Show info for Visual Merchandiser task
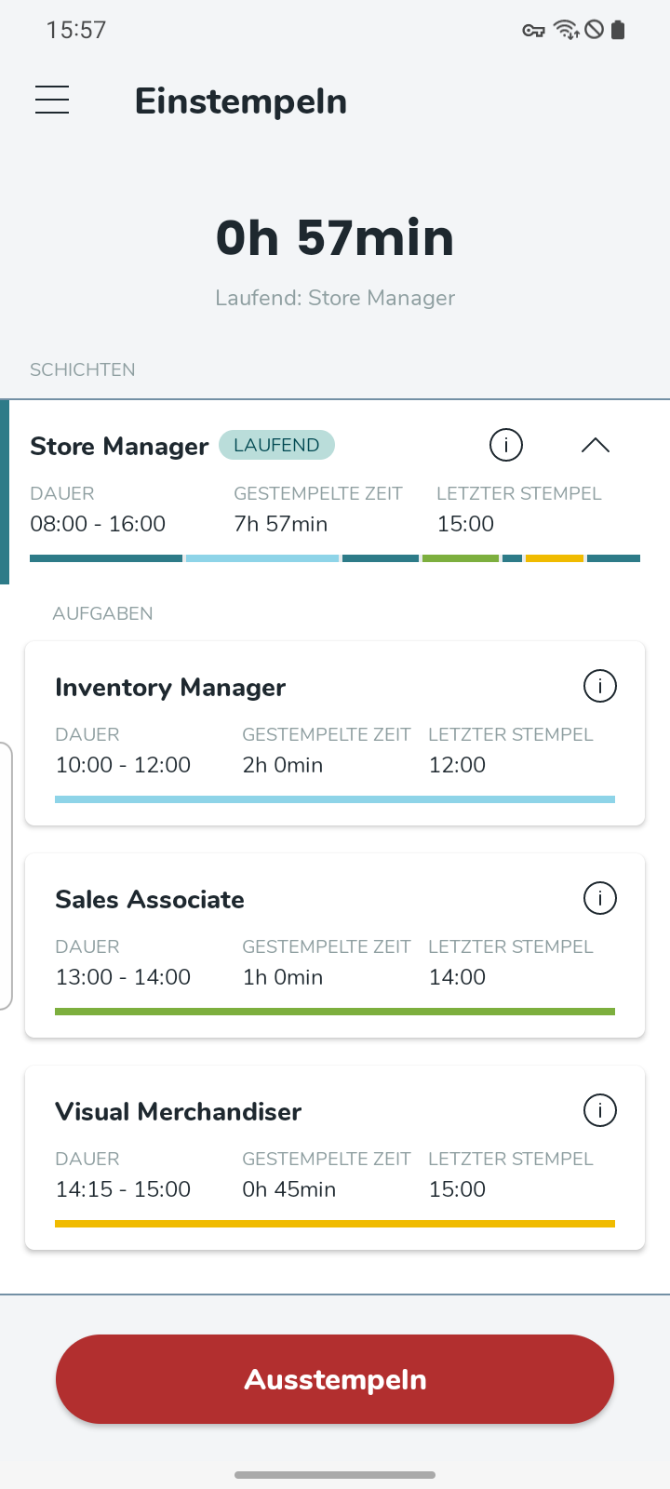This screenshot has width=670, height=1489. [600, 1110]
